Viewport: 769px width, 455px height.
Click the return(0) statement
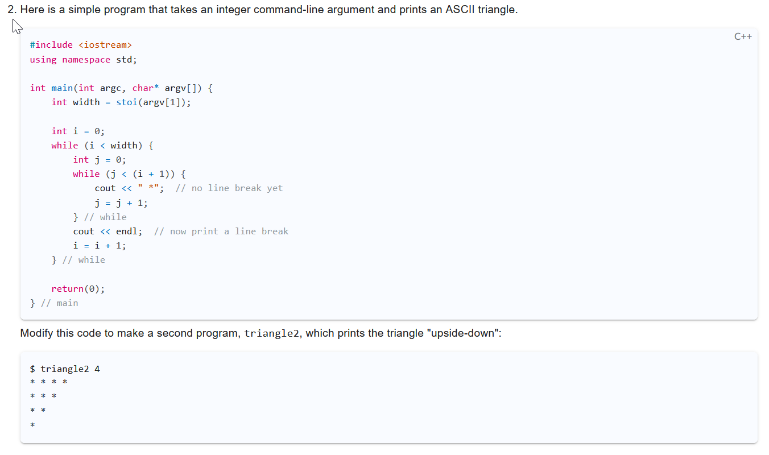[78, 288]
